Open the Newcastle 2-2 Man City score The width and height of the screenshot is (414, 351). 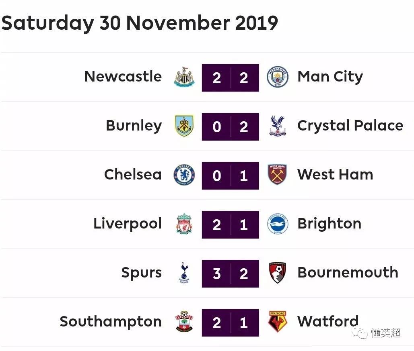pyautogui.click(x=230, y=78)
